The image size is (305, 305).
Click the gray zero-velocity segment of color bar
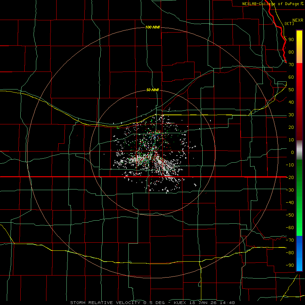(299, 150)
